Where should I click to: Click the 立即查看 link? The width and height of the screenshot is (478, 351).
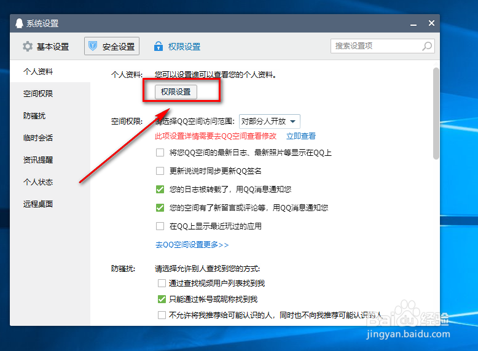pos(301,136)
